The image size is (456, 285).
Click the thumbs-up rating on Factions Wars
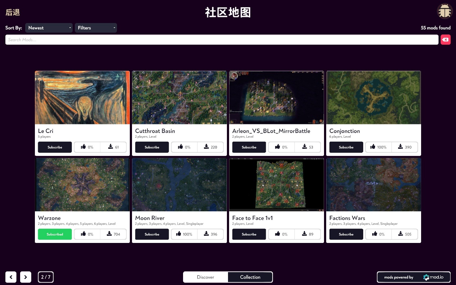pyautogui.click(x=378, y=234)
